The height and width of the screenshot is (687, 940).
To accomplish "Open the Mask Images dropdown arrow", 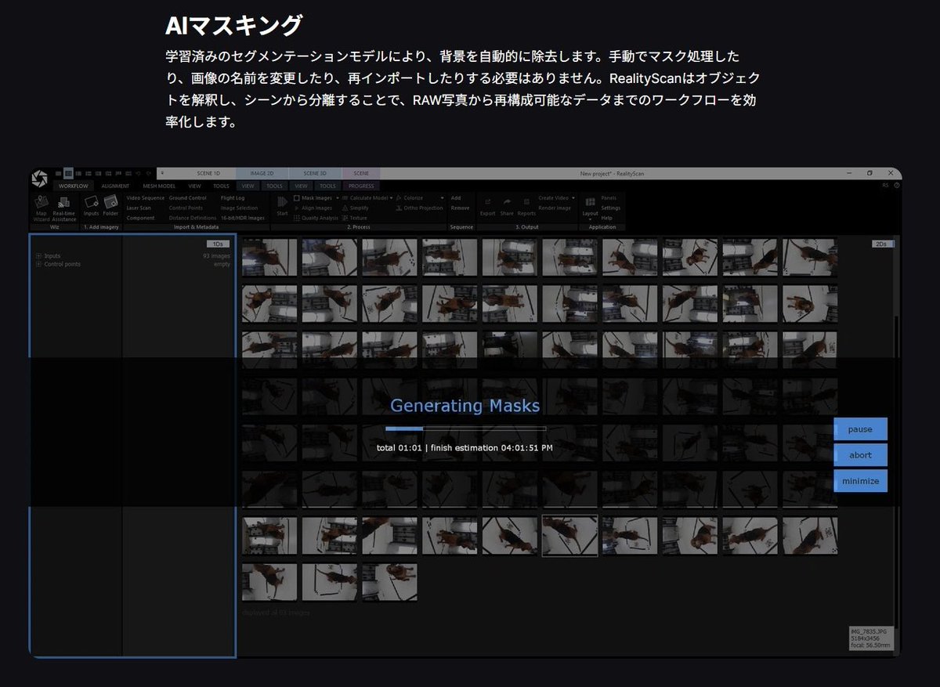I will point(338,198).
